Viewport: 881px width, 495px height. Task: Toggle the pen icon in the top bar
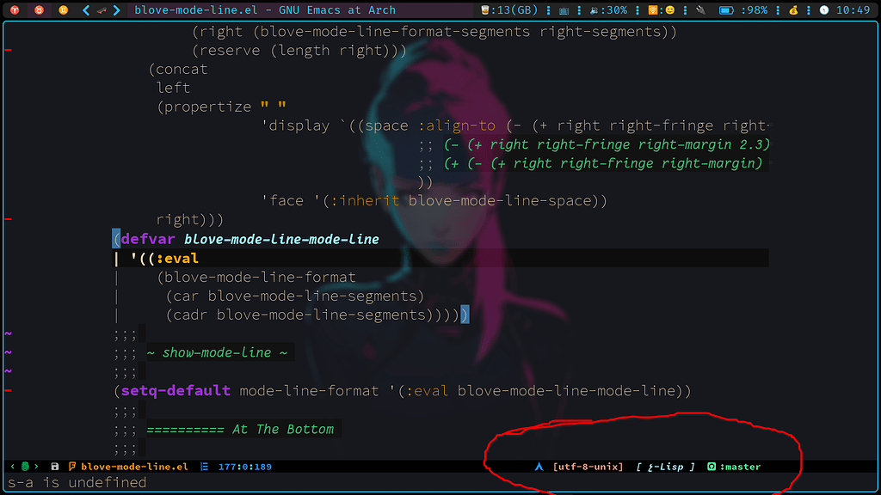click(699, 11)
